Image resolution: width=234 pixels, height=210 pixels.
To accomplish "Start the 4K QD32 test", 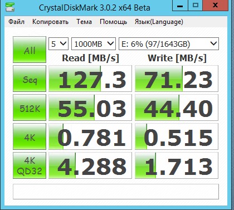I will [30, 165].
